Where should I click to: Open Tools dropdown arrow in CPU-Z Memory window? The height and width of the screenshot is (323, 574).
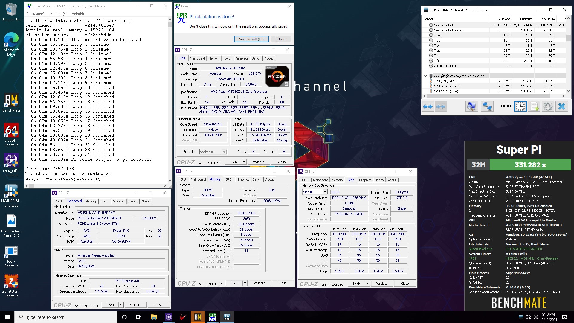tap(245, 283)
